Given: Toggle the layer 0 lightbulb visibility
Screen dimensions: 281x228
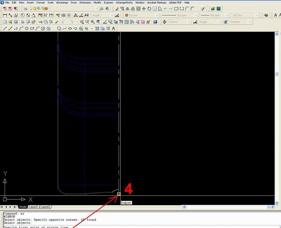Looking at the screenshot, I should 31,9.
